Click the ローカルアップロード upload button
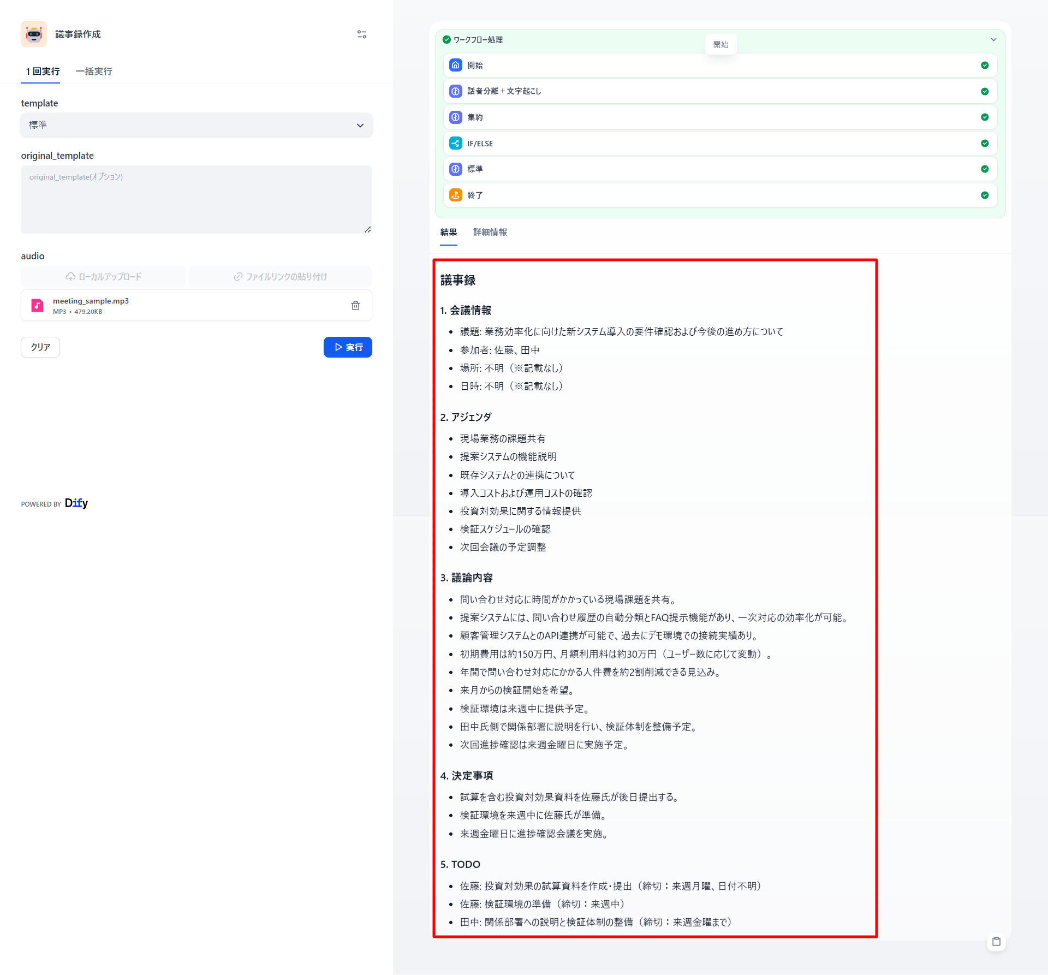The image size is (1048, 975). (x=104, y=277)
